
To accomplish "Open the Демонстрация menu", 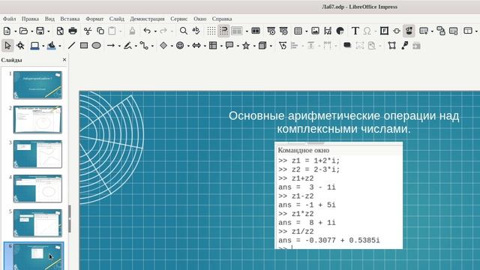I will click(147, 19).
